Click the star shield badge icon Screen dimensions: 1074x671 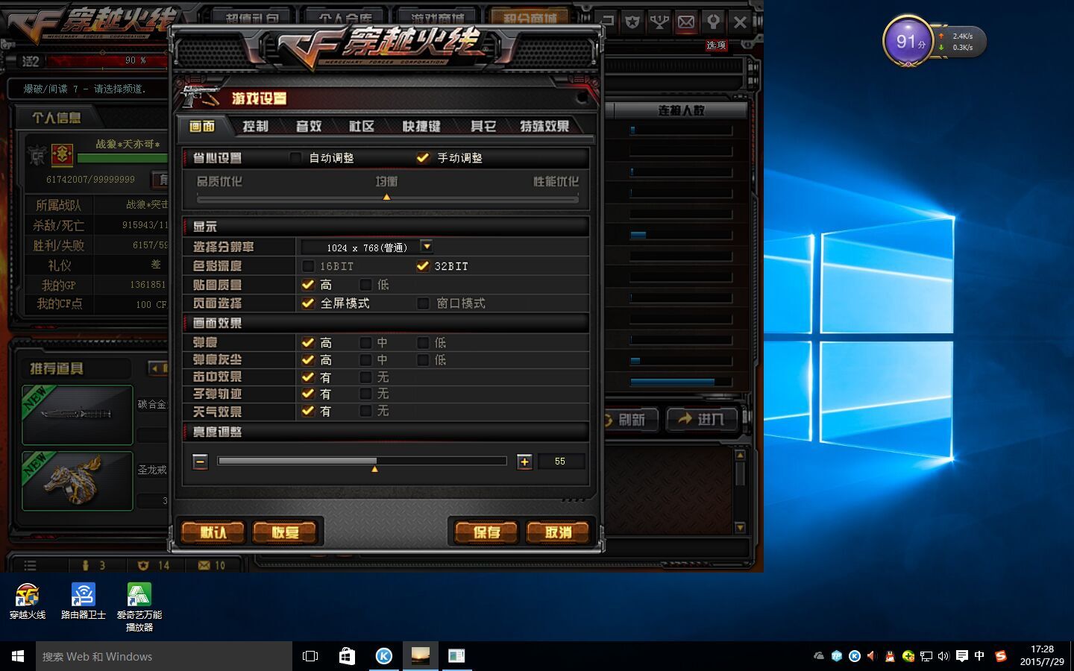pos(632,22)
